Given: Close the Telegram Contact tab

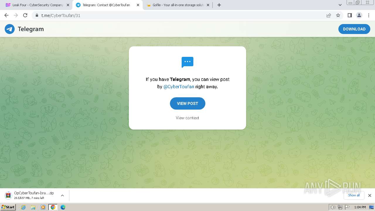Looking at the screenshot, I should (138, 5).
